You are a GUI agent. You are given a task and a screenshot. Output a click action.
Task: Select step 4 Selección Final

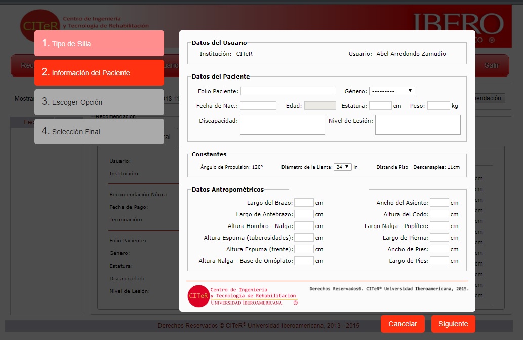pos(99,131)
